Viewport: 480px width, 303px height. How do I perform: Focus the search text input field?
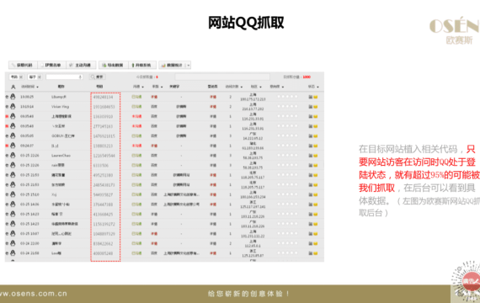[x=64, y=77]
